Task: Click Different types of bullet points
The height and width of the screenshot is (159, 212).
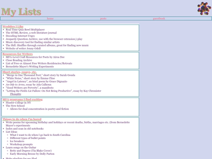Action: pos(28,138)
